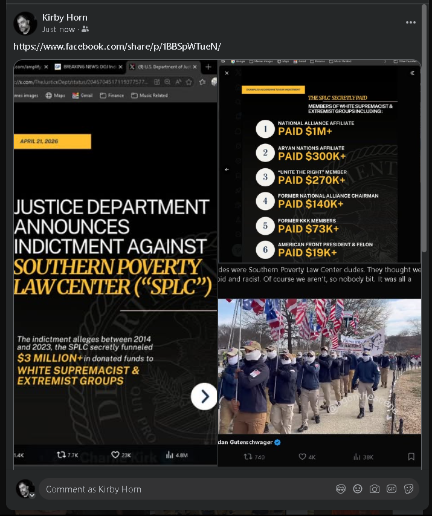
Task: Click the next-slide arrow on indictment image
Action: pos(204,396)
